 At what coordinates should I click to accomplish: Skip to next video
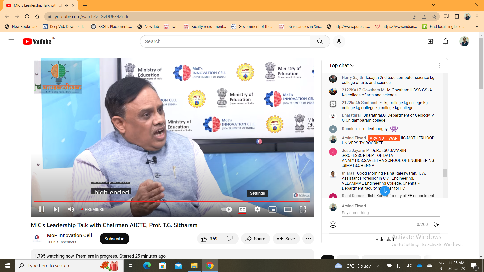[56, 209]
